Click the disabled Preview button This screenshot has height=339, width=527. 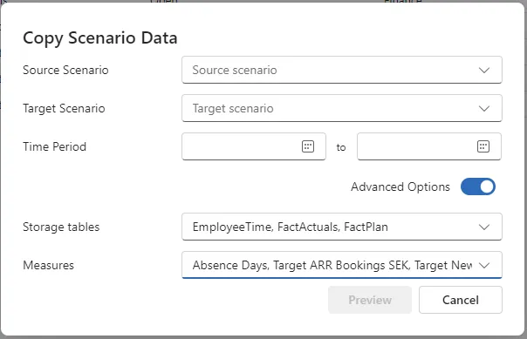click(x=370, y=300)
